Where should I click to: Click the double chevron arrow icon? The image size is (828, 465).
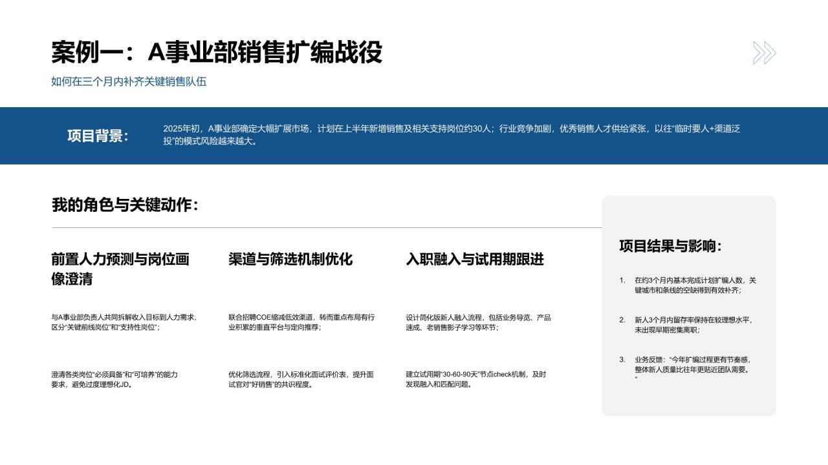(764, 53)
